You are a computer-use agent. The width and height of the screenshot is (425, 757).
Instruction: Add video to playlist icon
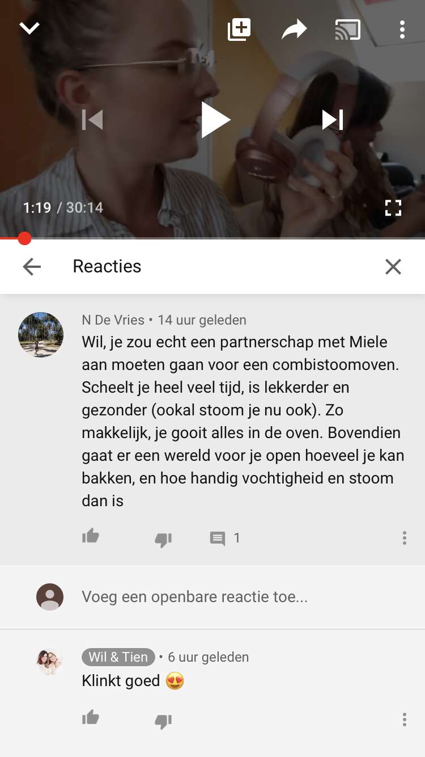coord(239,30)
